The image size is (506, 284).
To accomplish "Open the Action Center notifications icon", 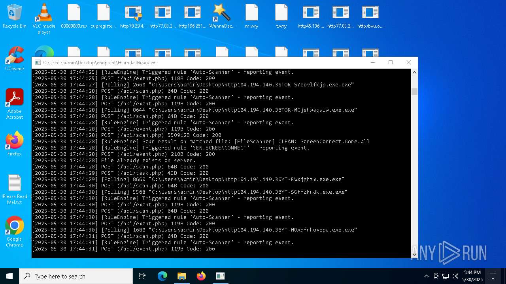I will [493, 276].
